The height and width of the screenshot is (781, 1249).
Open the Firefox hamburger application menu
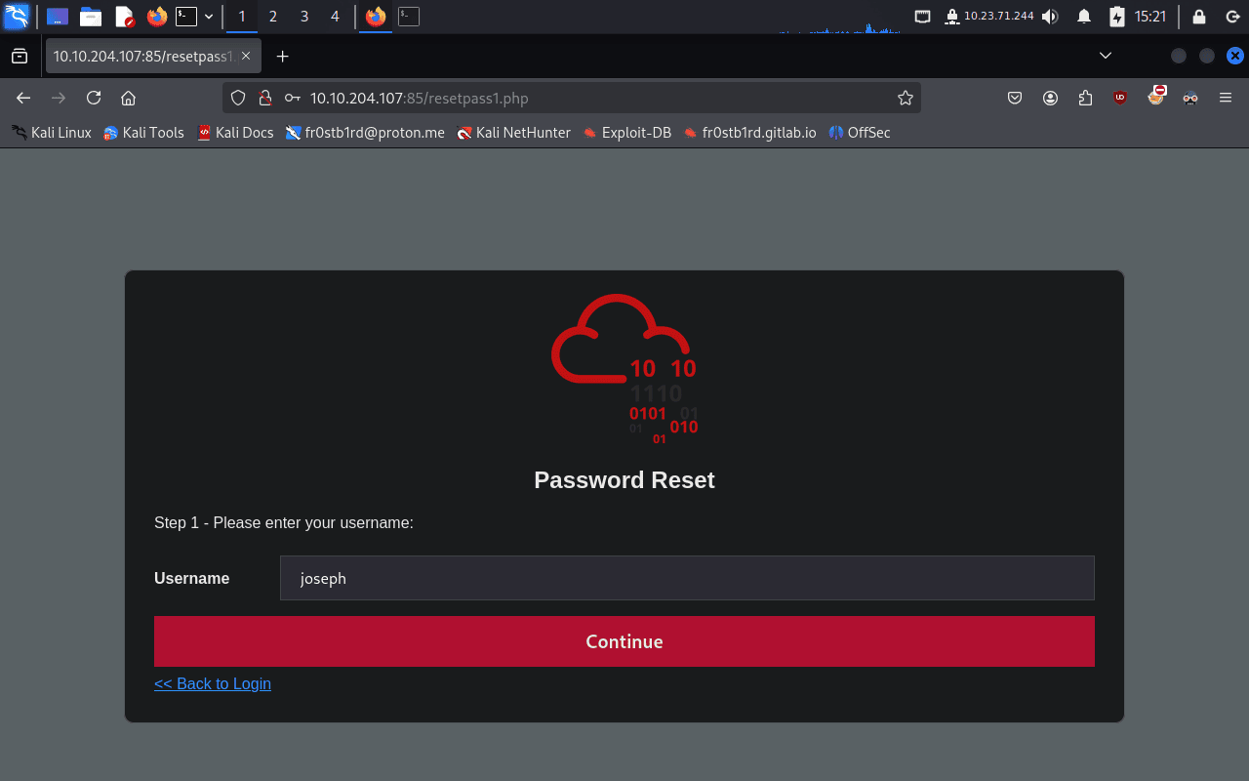click(x=1226, y=98)
